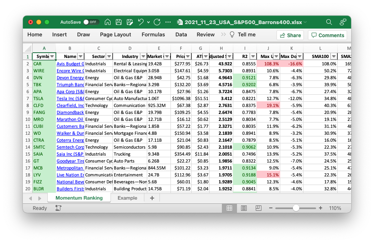This screenshot has width=374, height=243.
Task: Select Page Break Preview view icon
Action: click(x=259, y=208)
